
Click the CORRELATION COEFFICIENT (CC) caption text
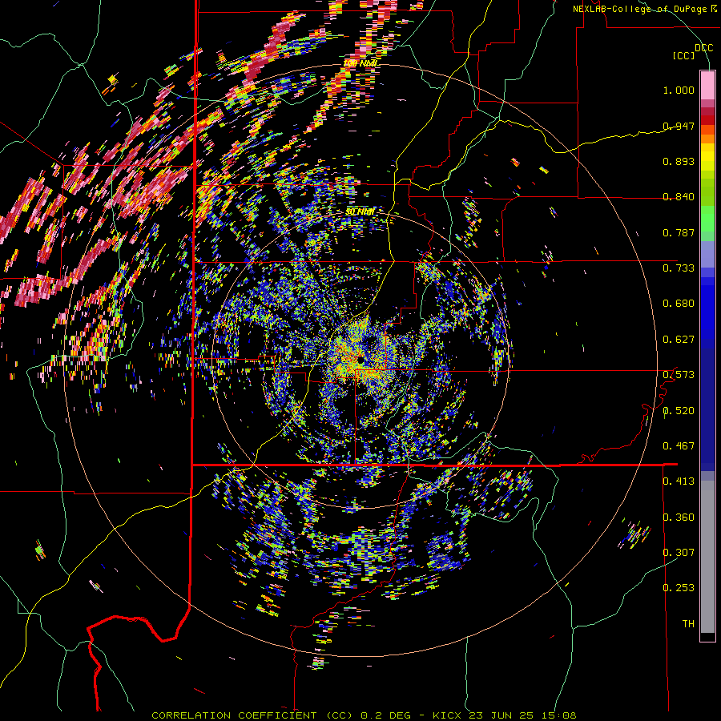click(252, 715)
